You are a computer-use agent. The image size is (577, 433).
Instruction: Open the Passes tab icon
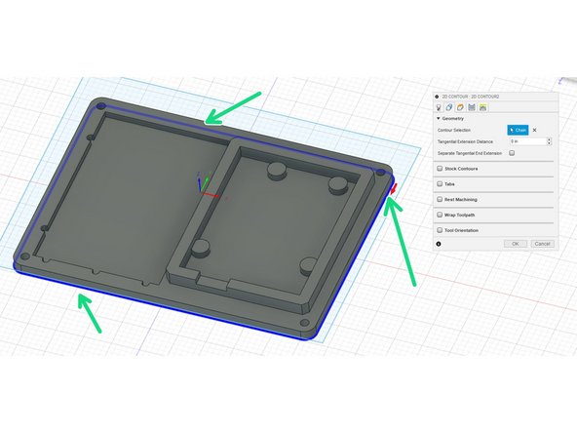click(472, 107)
